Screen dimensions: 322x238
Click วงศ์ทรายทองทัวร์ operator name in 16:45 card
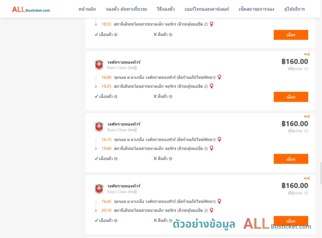[124, 186]
